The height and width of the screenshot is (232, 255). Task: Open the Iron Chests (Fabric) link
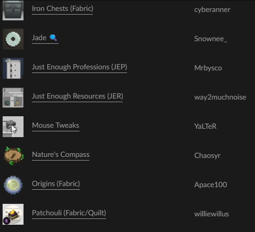63,9
